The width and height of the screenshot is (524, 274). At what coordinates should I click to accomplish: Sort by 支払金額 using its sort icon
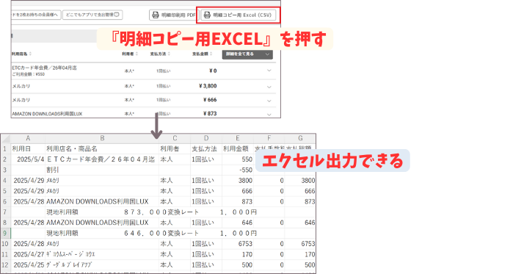pos(211,54)
